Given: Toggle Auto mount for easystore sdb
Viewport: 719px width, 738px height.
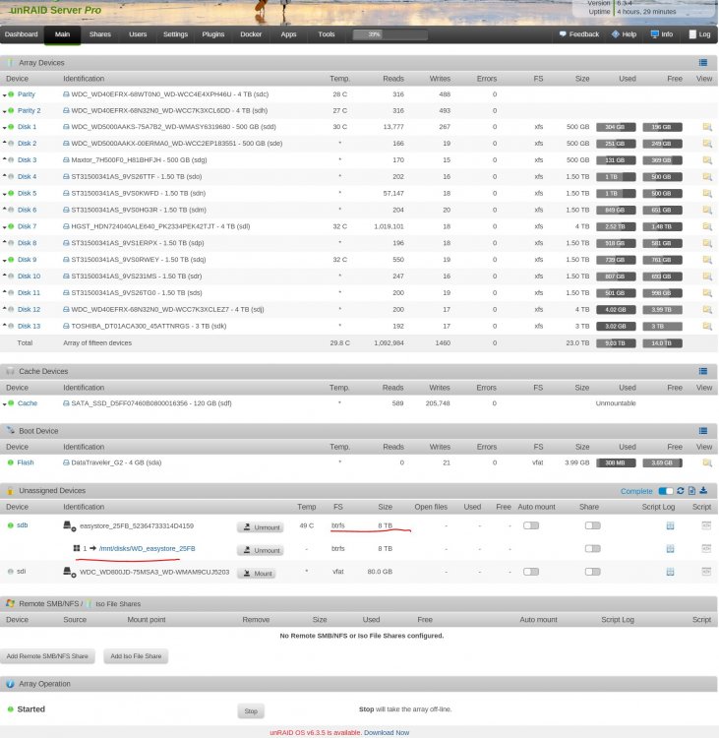Looking at the screenshot, I should pos(531,525).
